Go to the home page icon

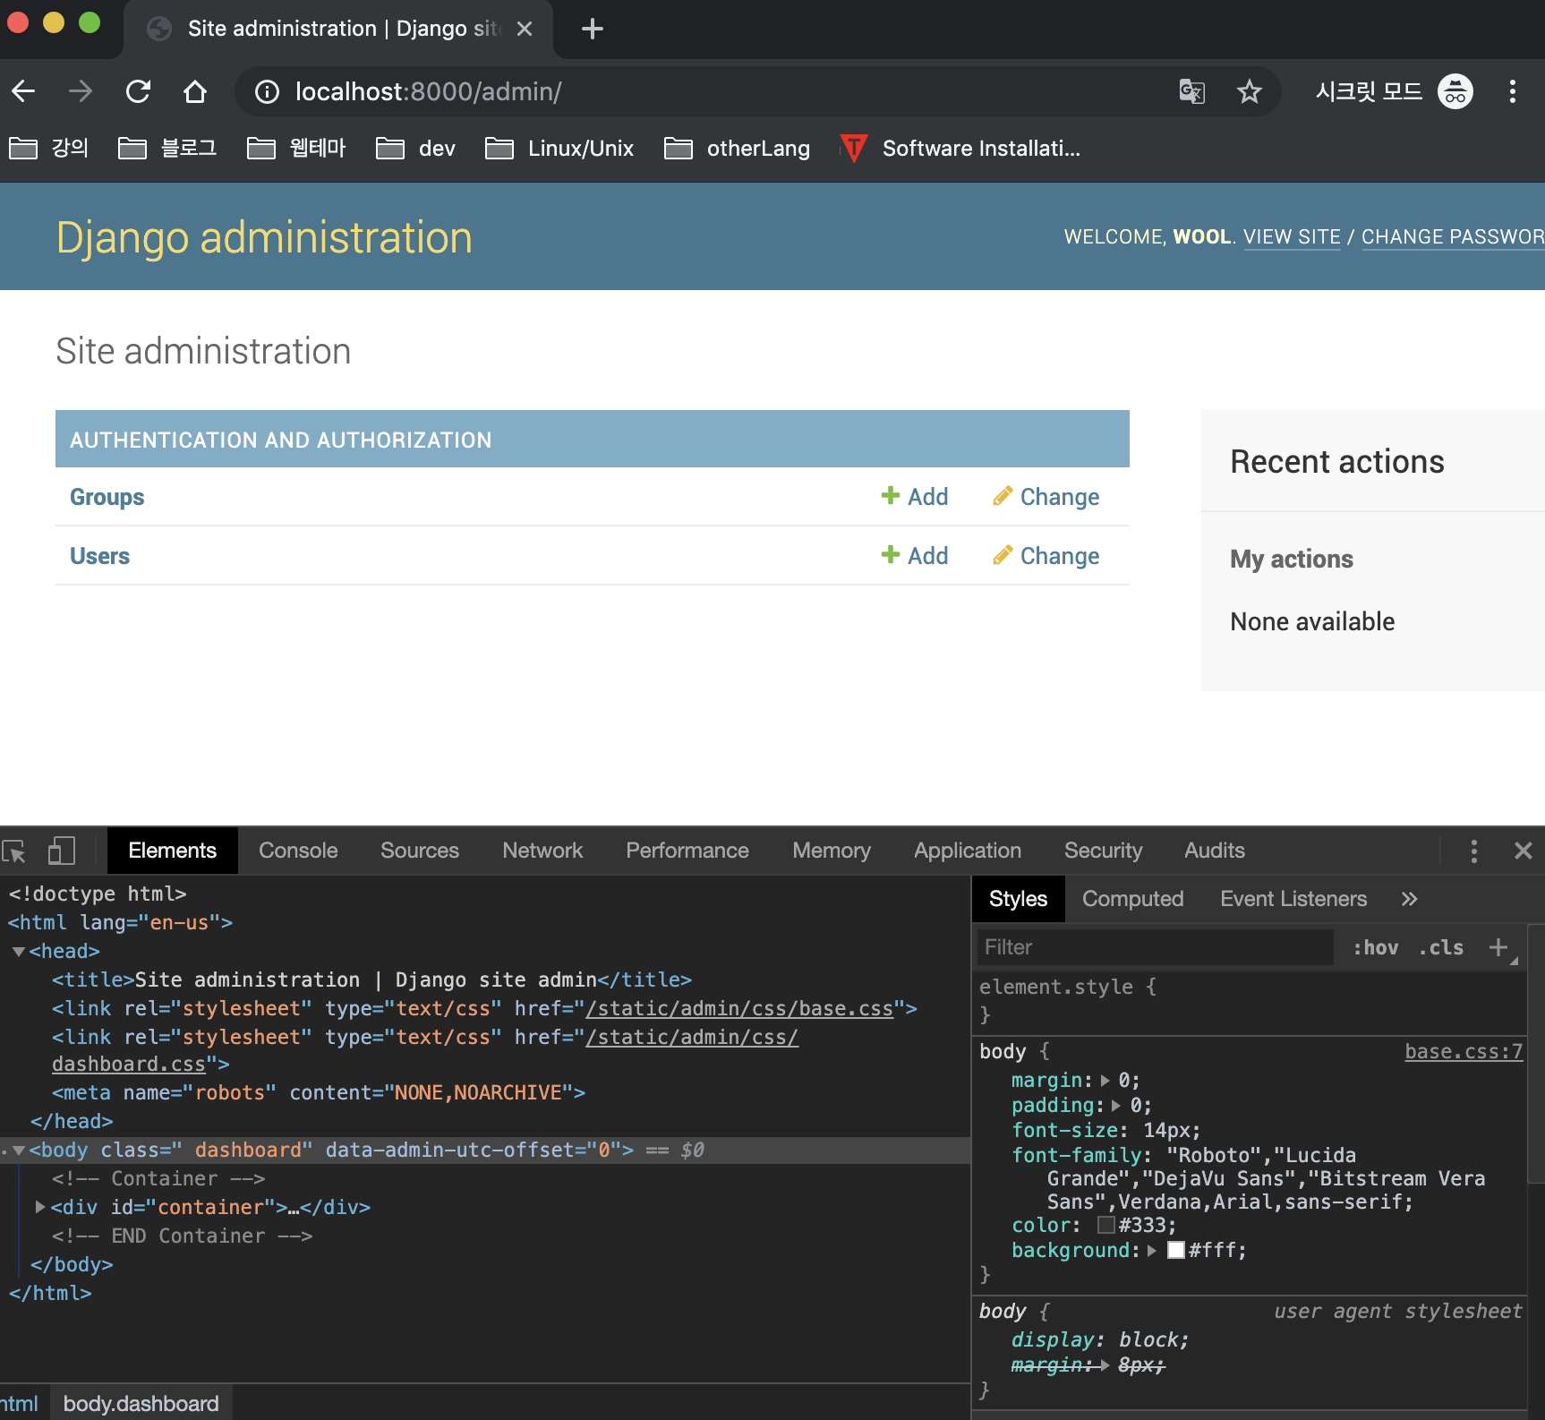click(195, 91)
